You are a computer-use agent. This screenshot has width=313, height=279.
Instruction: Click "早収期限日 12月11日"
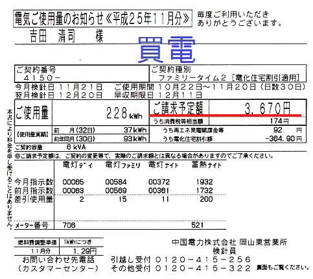point(158,95)
